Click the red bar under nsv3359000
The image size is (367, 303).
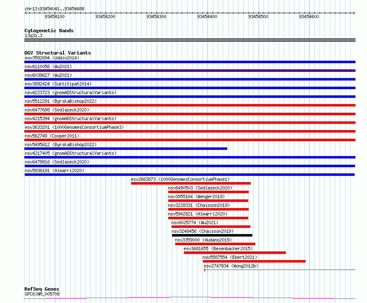coord(215,244)
